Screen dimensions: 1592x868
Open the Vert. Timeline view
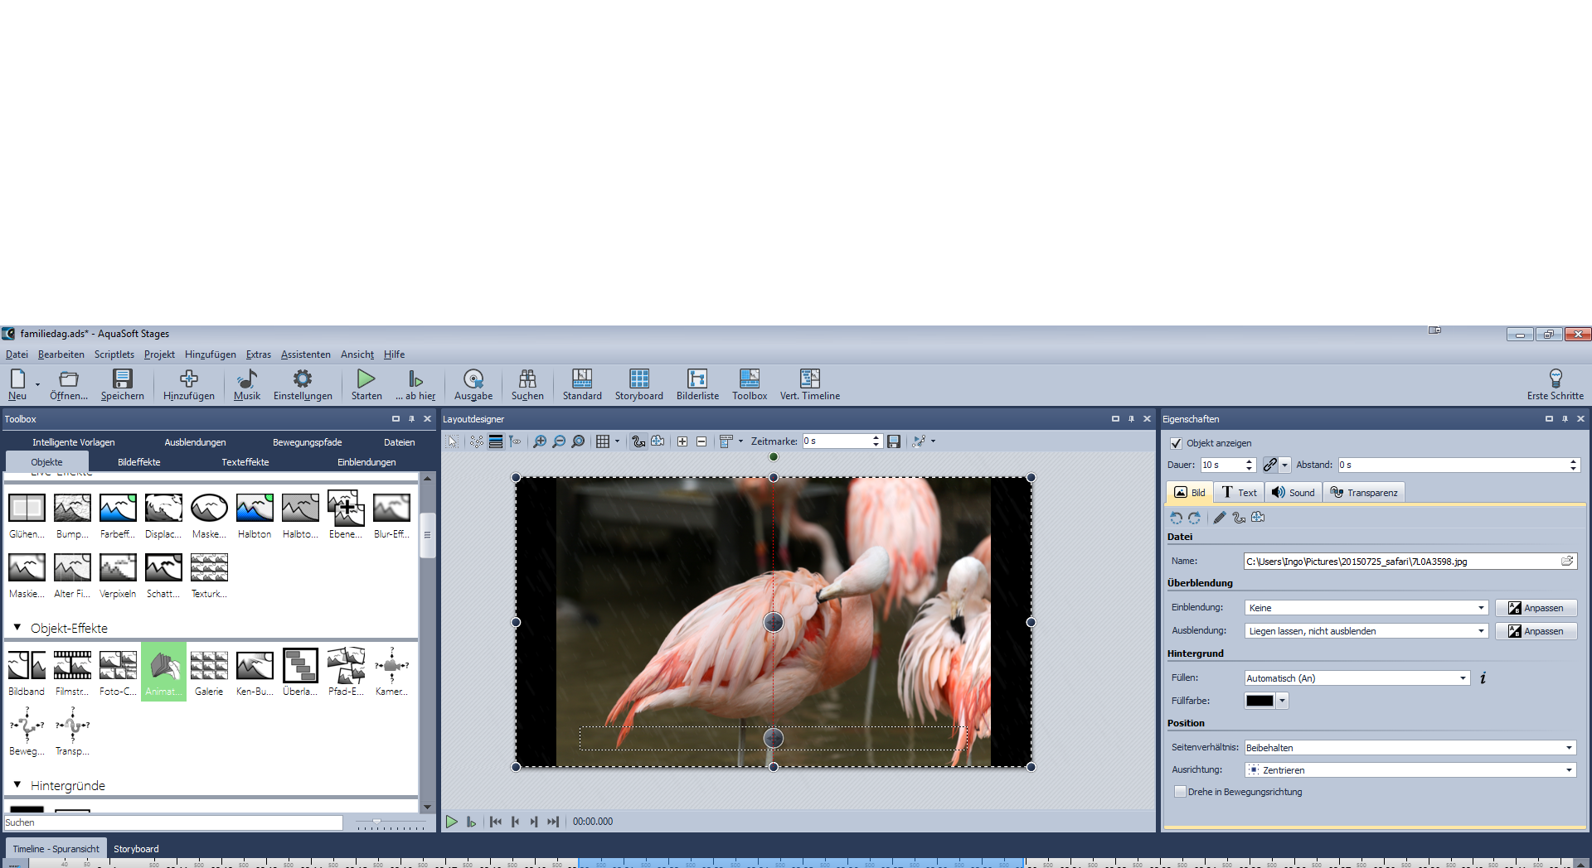point(809,384)
